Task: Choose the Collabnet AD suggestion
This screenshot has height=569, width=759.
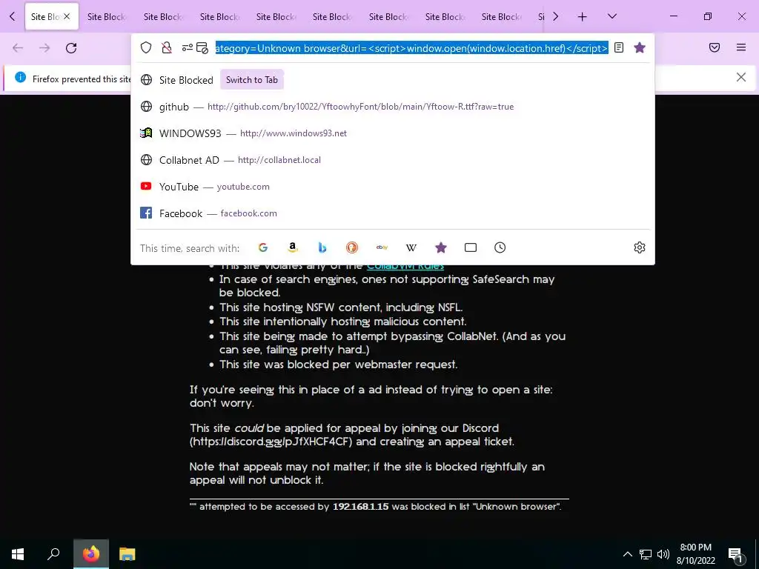Action: (393, 160)
